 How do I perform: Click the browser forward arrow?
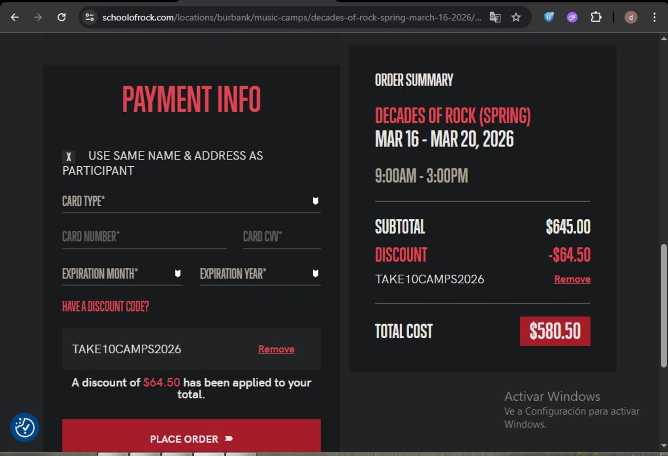(x=38, y=17)
